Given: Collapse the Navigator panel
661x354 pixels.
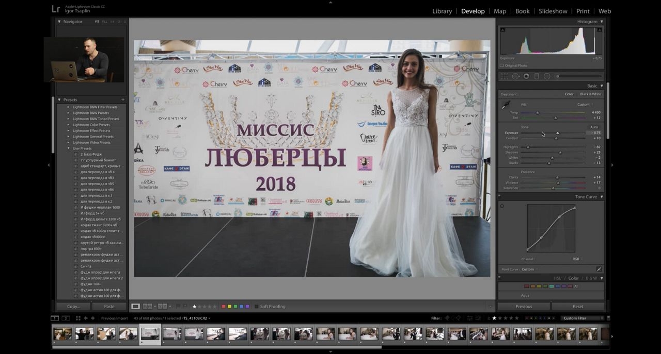Looking at the screenshot, I should [x=59, y=22].
